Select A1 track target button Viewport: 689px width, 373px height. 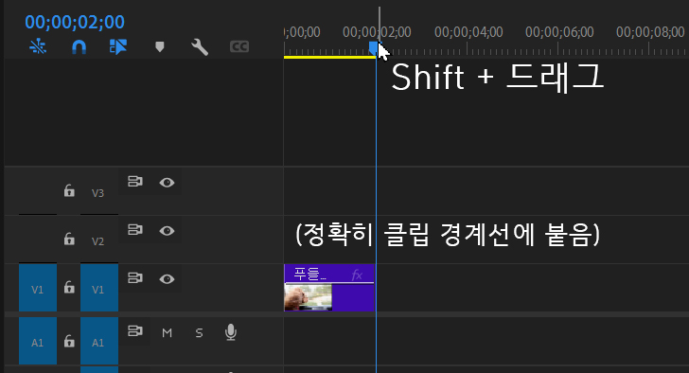pos(99,341)
